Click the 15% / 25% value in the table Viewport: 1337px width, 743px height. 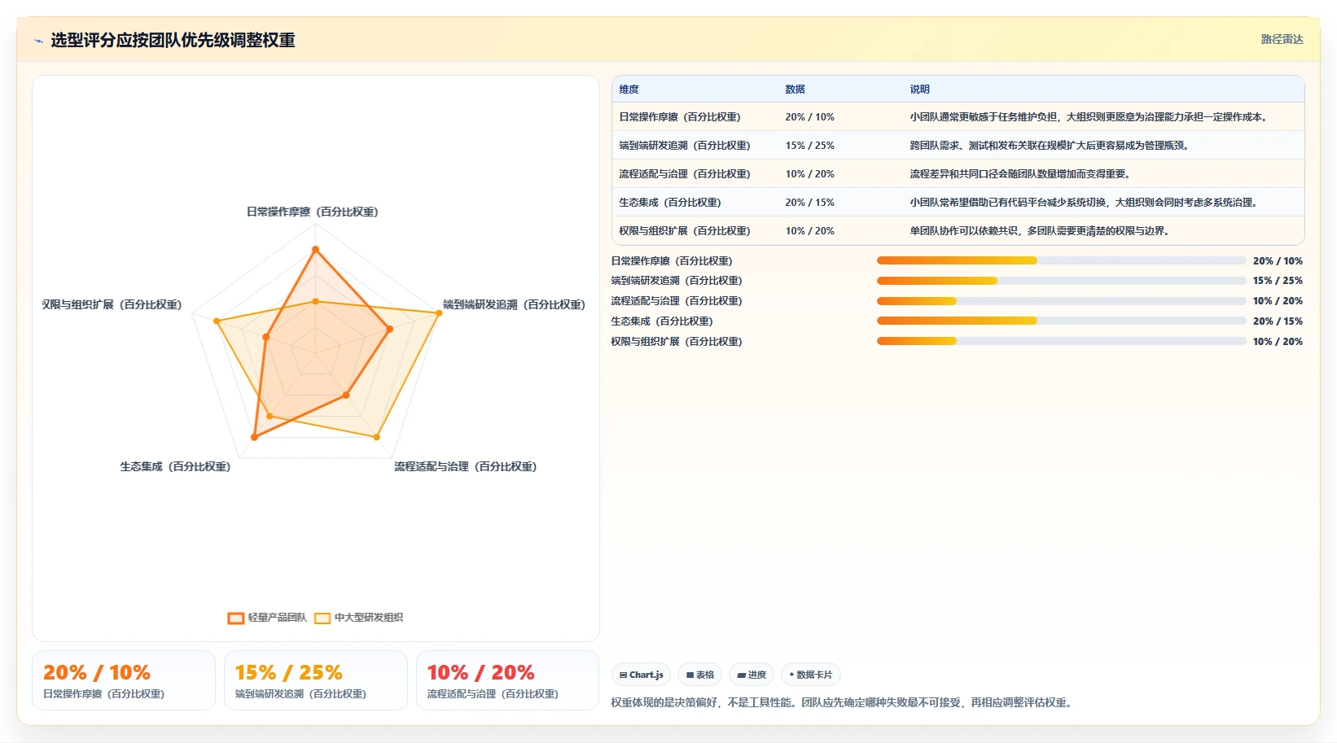point(809,146)
